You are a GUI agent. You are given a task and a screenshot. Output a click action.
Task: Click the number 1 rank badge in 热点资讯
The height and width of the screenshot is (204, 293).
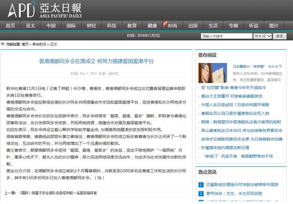[201, 185]
